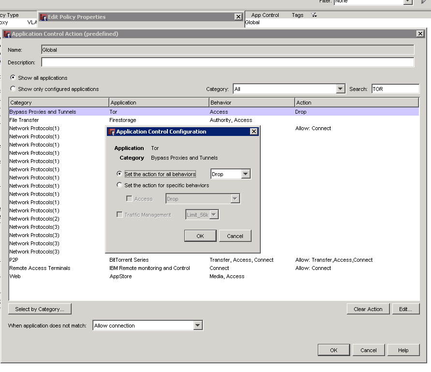The image size is (431, 372).
Task: Cancel the Application Control Configuration dialog
Action: [235, 236]
